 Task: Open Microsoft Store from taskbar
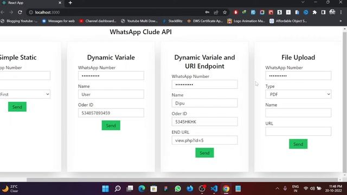click(x=153, y=188)
